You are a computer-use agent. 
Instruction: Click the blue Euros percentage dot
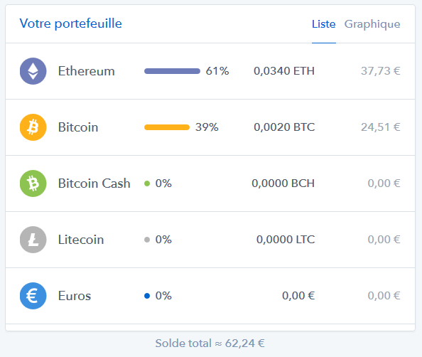pyautogui.click(x=147, y=296)
